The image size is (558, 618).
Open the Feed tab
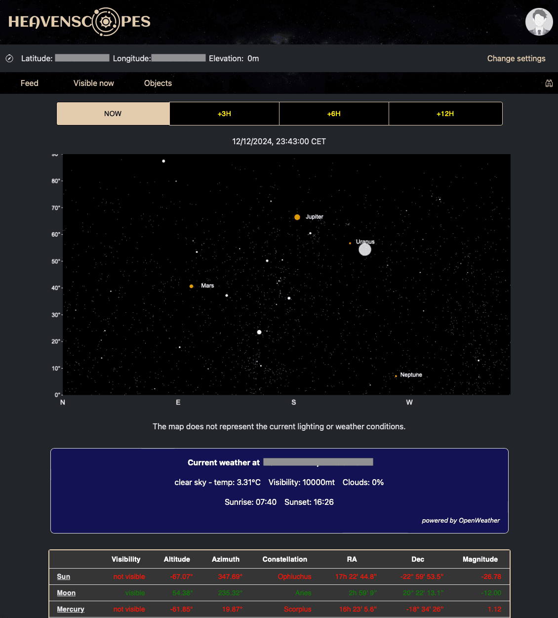tap(29, 83)
